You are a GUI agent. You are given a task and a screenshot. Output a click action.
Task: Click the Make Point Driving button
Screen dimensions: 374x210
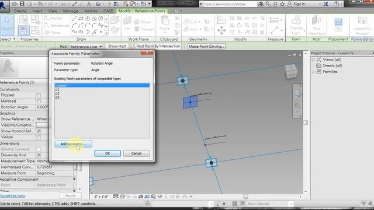pyautogui.click(x=206, y=47)
